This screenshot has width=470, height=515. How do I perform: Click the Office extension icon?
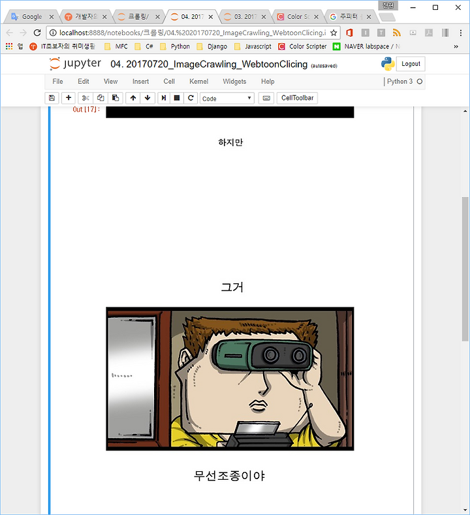point(349,33)
